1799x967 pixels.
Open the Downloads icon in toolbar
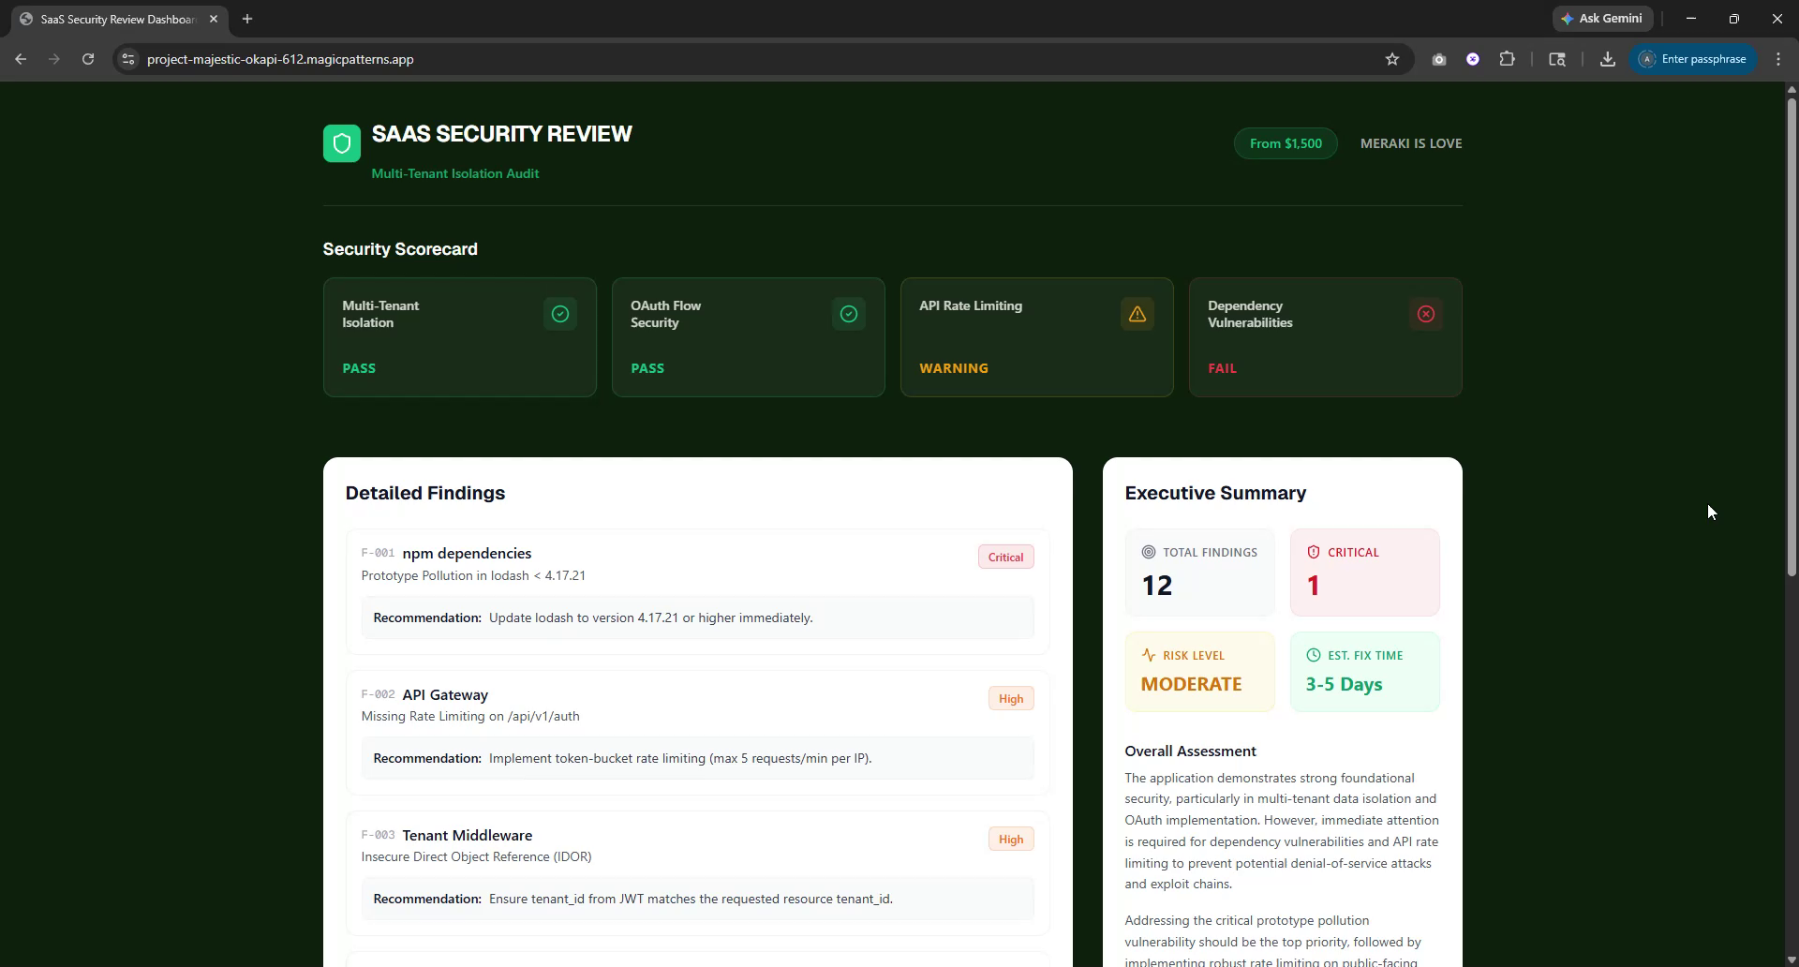click(x=1608, y=59)
